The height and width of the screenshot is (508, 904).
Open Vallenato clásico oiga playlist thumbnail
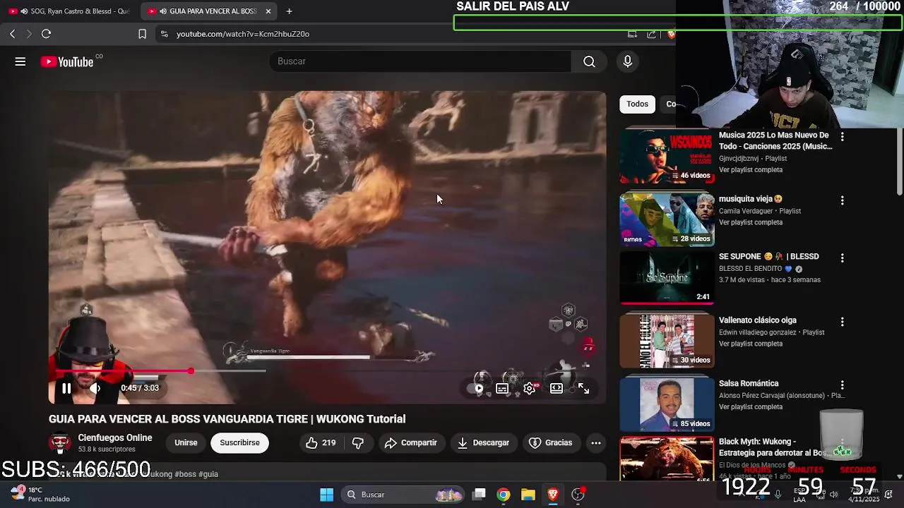(x=667, y=341)
